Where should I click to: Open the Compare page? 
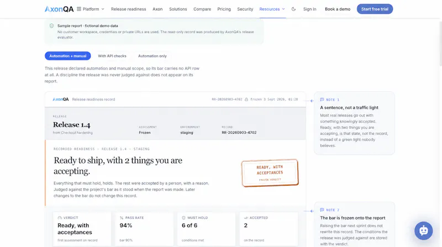[x=202, y=9]
